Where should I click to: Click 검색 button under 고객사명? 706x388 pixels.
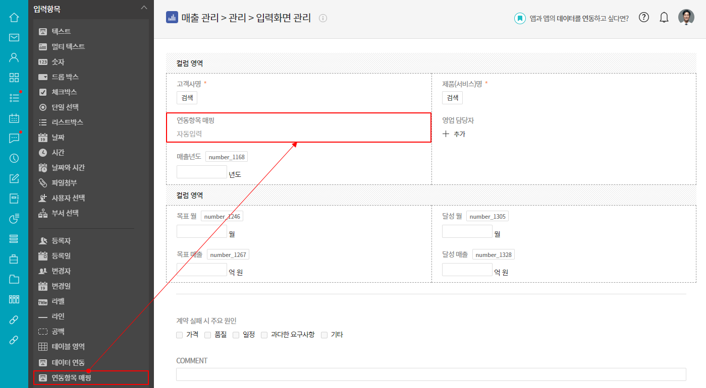tap(187, 98)
